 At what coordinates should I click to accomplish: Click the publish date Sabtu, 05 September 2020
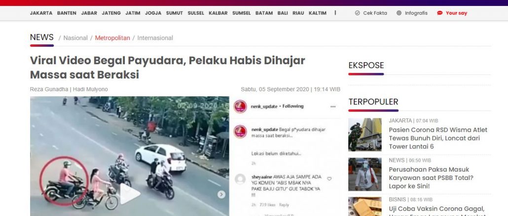click(274, 89)
